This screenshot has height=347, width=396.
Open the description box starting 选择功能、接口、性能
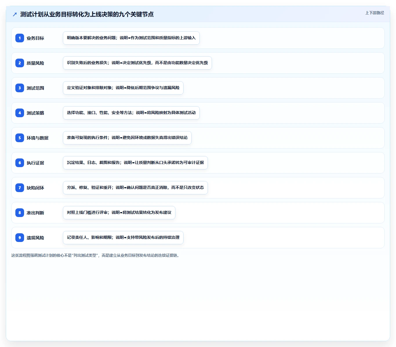click(131, 113)
